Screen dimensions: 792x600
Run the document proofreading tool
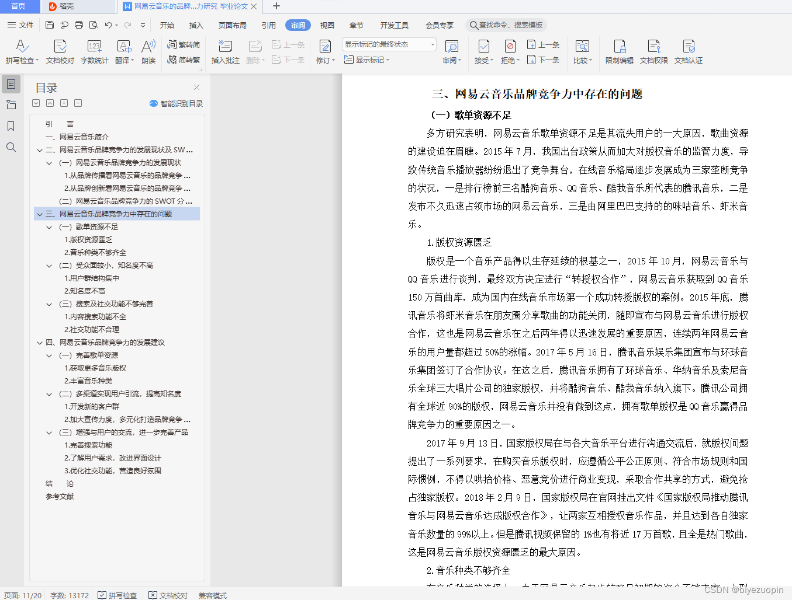pyautogui.click(x=60, y=51)
